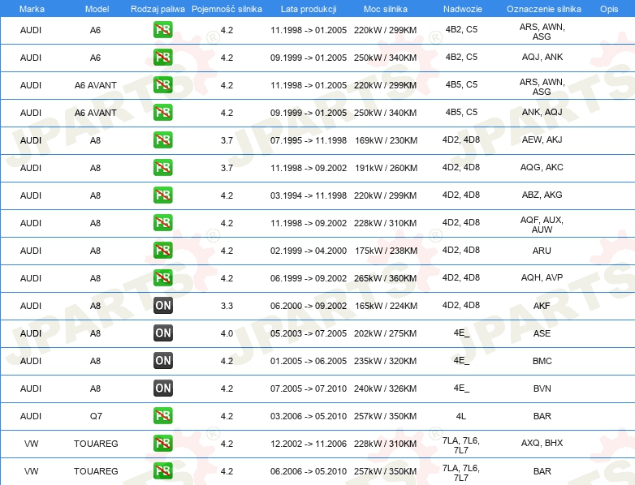This screenshot has width=635, height=485.
Task: Select the Model column header
Action: click(97, 9)
